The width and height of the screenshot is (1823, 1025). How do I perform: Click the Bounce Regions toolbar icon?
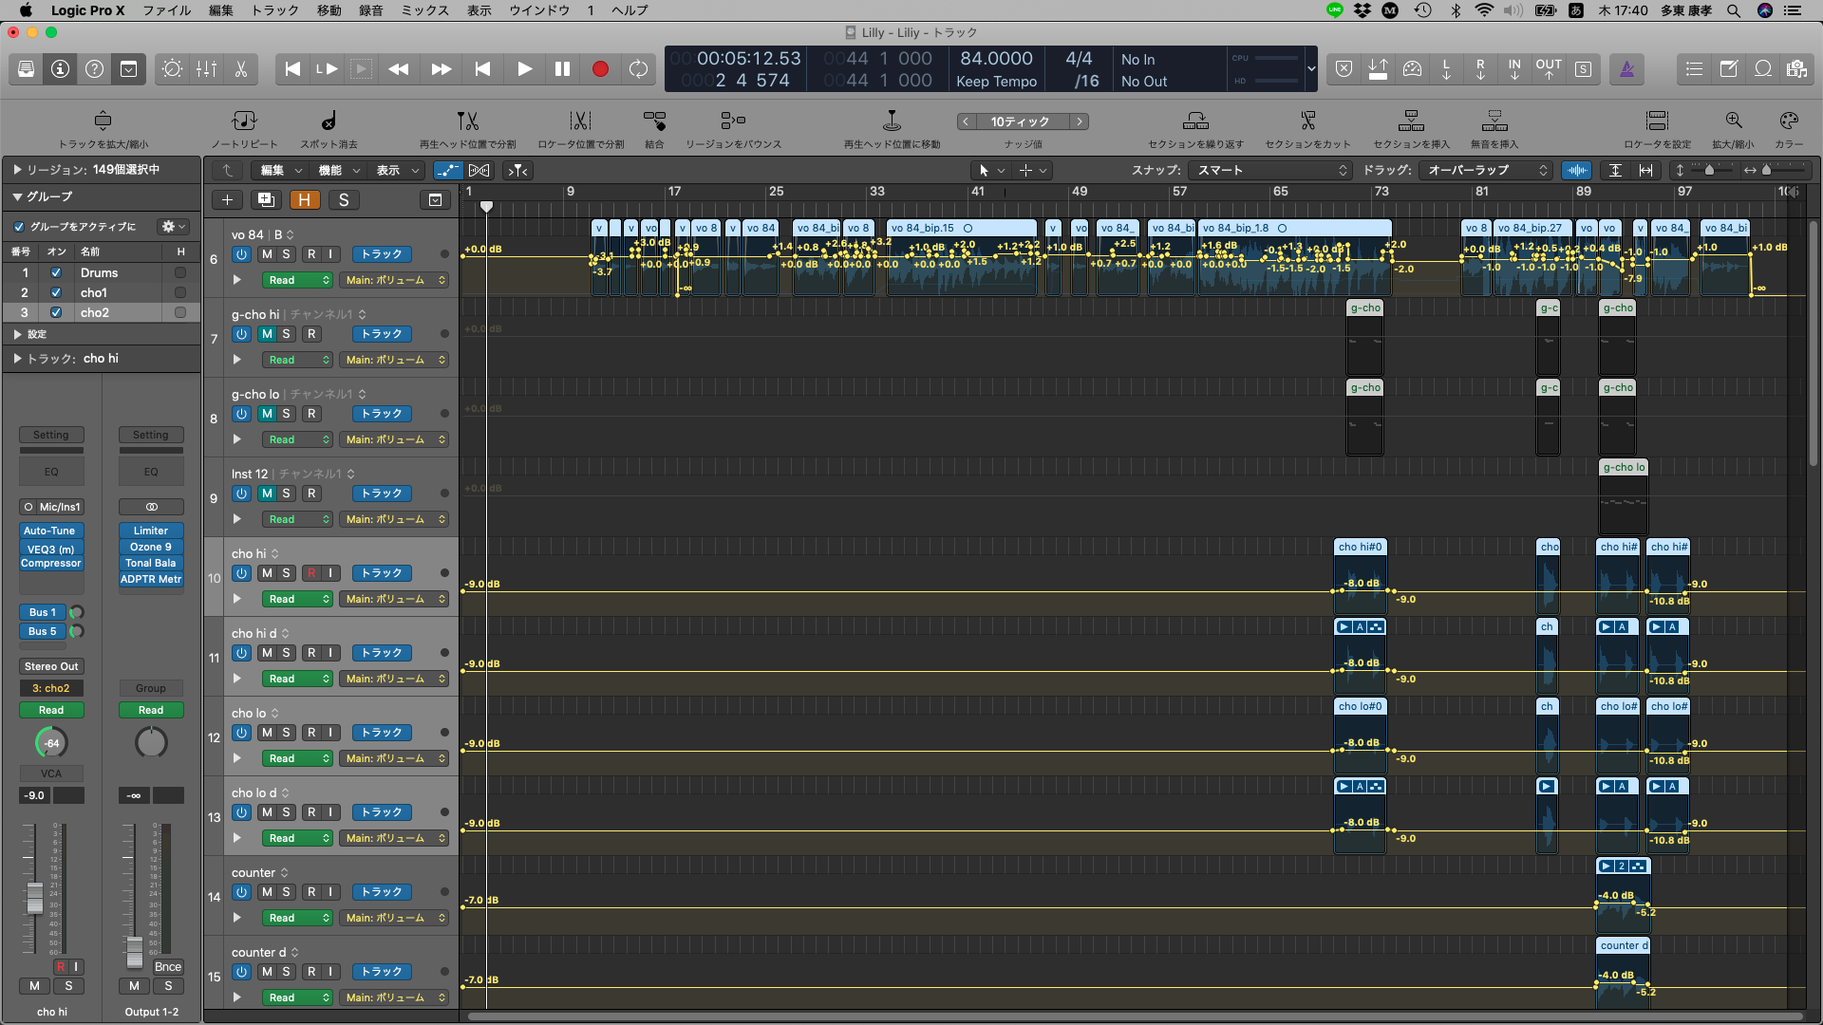[733, 121]
